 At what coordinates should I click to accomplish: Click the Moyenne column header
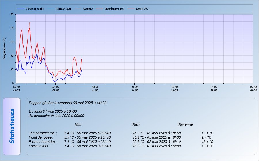point(186,124)
